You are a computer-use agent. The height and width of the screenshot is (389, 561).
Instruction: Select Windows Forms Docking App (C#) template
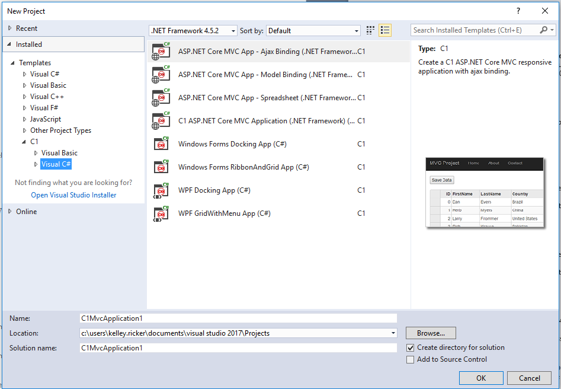coord(278,144)
